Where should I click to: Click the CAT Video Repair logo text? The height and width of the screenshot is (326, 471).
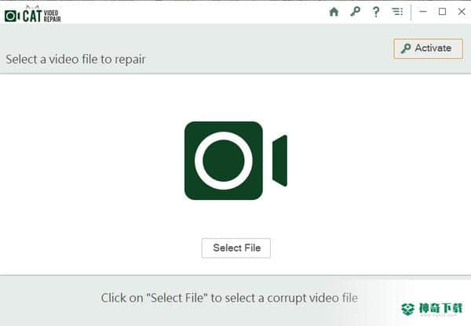click(42, 16)
